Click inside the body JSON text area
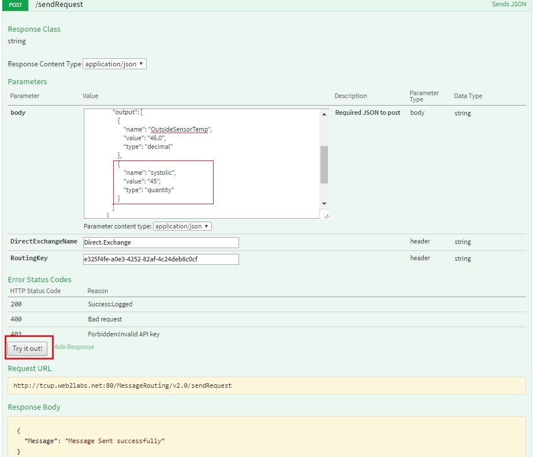533x457 pixels. point(202,163)
